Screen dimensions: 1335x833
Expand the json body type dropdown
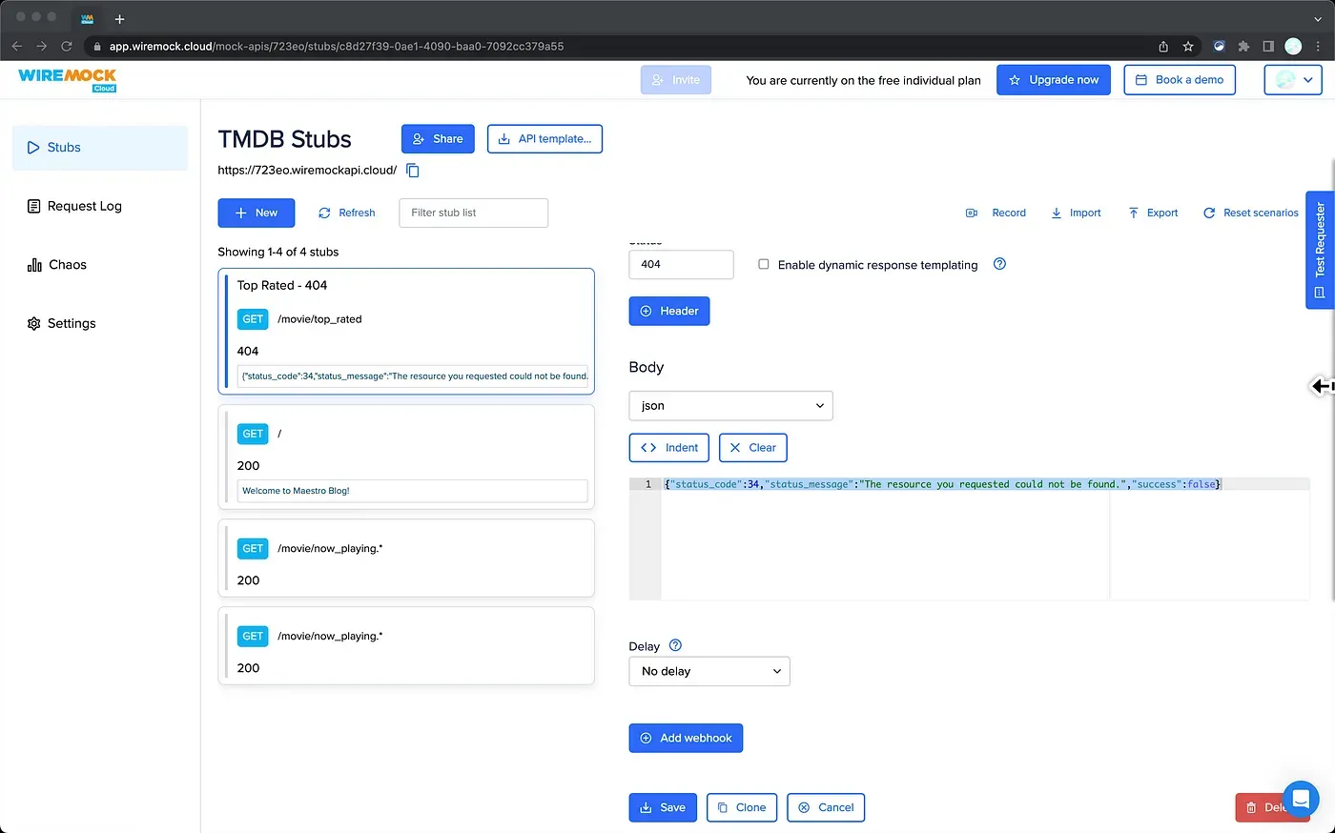(730, 405)
